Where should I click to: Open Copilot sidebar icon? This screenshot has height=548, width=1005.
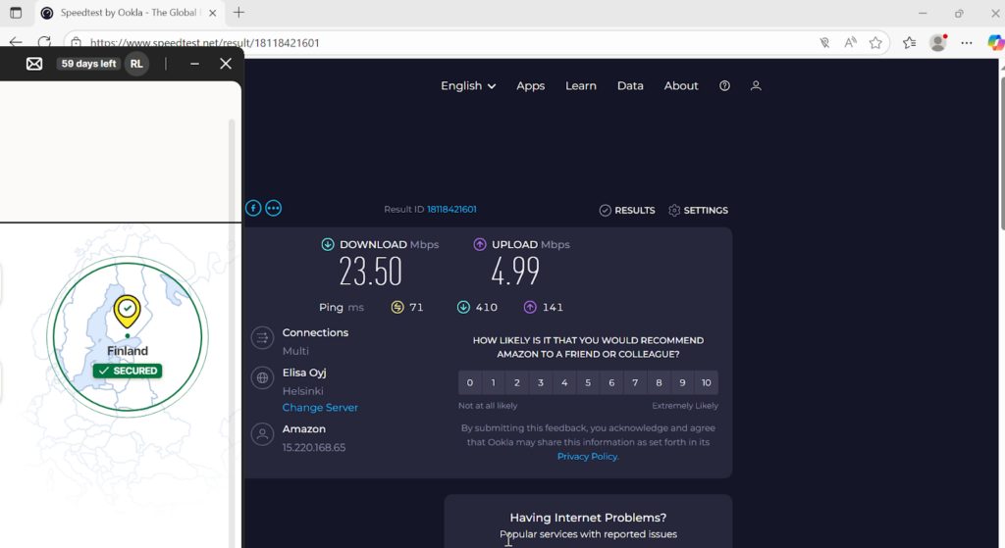pyautogui.click(x=995, y=43)
